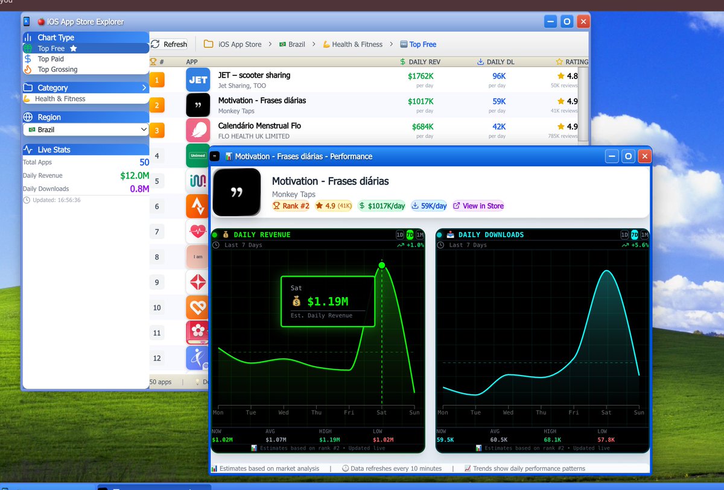Click the 'I am' app icon at rank 8
The image size is (724, 490).
pos(197,257)
